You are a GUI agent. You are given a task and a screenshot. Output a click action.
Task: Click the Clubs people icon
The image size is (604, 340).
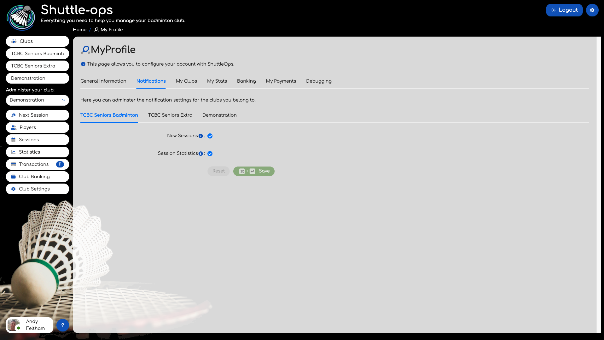[x=14, y=41]
